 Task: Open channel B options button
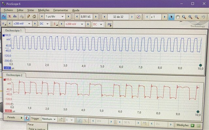(x=55, y=24)
